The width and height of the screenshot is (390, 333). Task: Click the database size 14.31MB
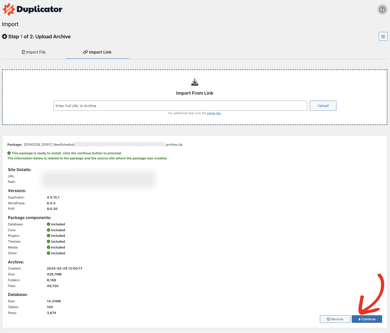[x=54, y=301]
